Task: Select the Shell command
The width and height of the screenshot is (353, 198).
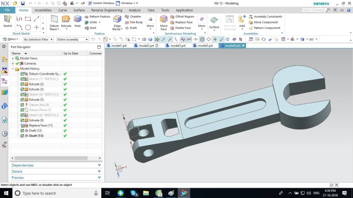Action: [90, 28]
